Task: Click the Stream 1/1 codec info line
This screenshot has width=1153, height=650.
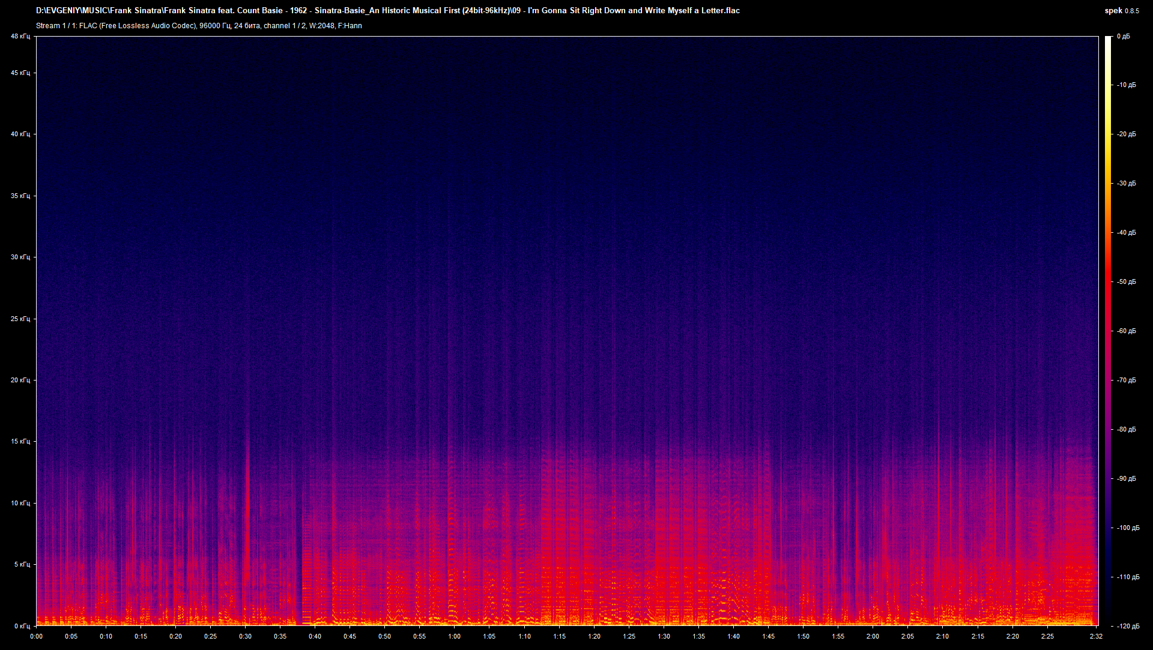Action: pos(199,26)
